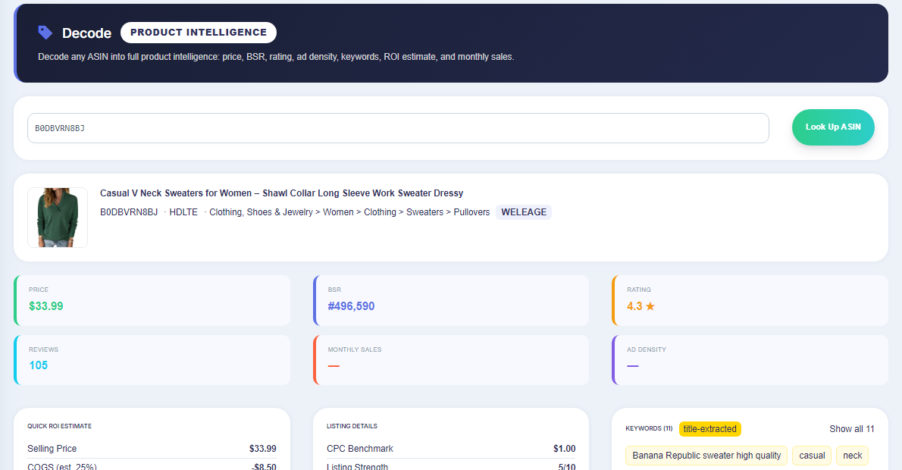
Task: Click the #496,590 BSR value
Action: pyautogui.click(x=351, y=306)
